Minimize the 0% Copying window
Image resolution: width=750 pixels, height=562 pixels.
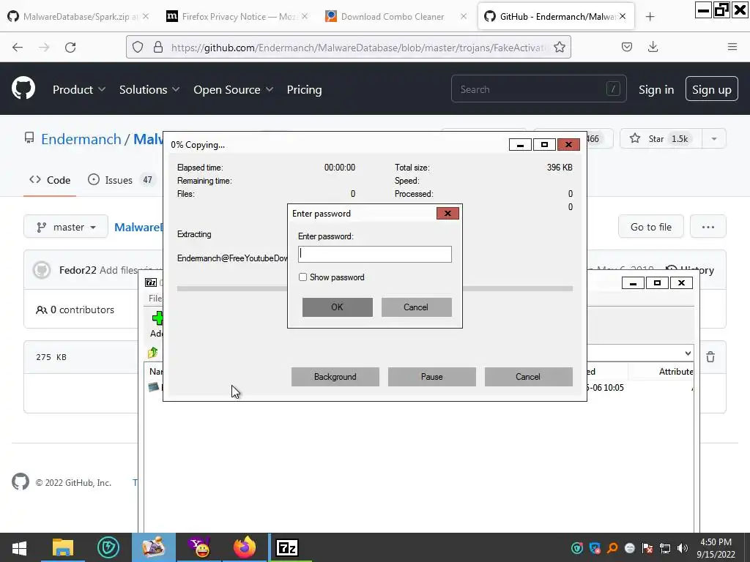click(521, 144)
